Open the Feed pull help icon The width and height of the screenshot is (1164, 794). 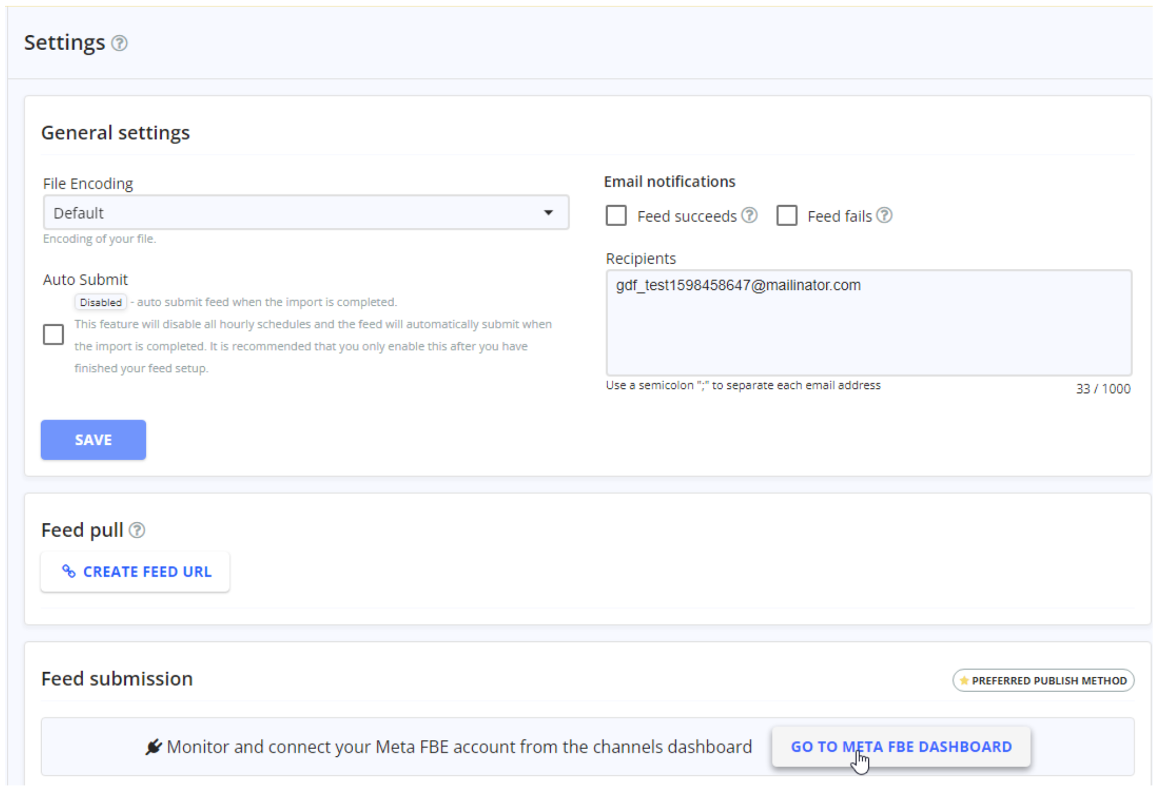point(137,531)
